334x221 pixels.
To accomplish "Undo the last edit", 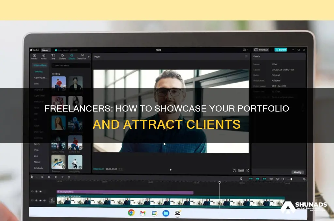I will [42, 177].
